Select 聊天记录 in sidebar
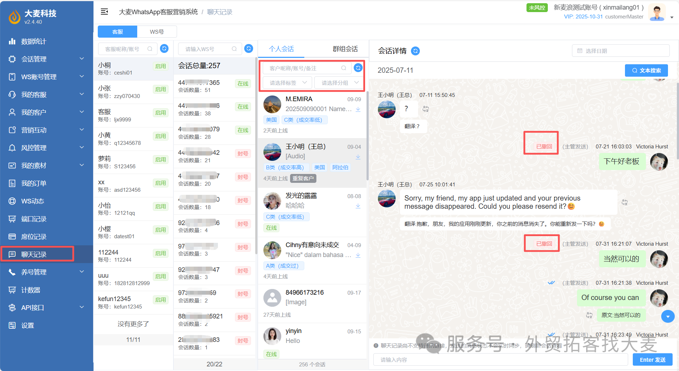The height and width of the screenshot is (371, 679). click(47, 255)
